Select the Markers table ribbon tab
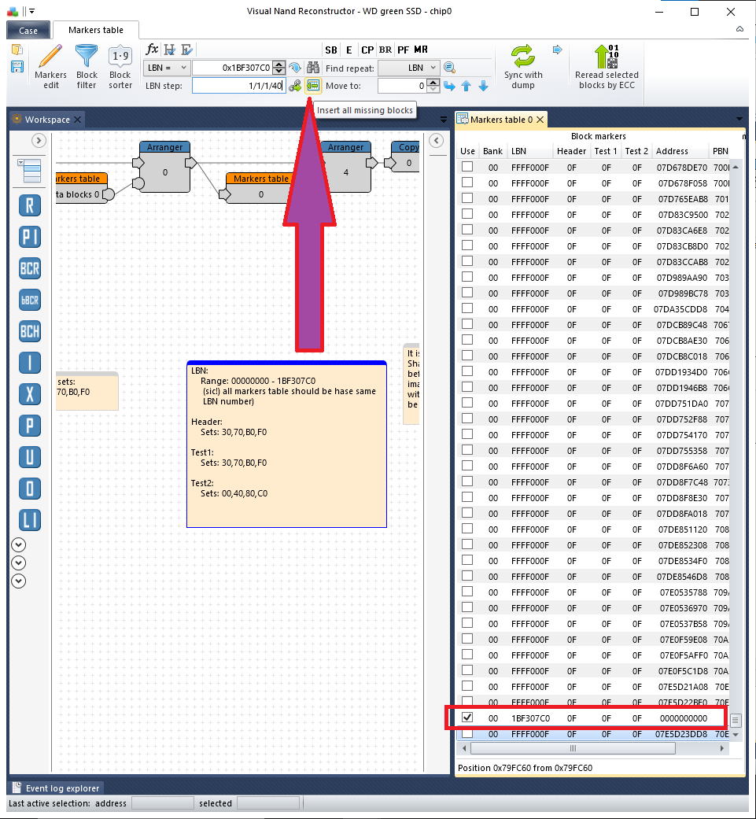Image resolution: width=756 pixels, height=819 pixels. [x=96, y=30]
